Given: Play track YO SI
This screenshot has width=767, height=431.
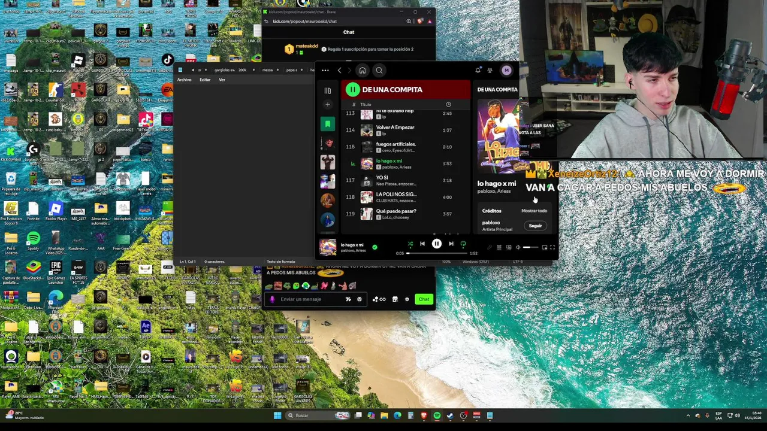Looking at the screenshot, I should (406, 180).
